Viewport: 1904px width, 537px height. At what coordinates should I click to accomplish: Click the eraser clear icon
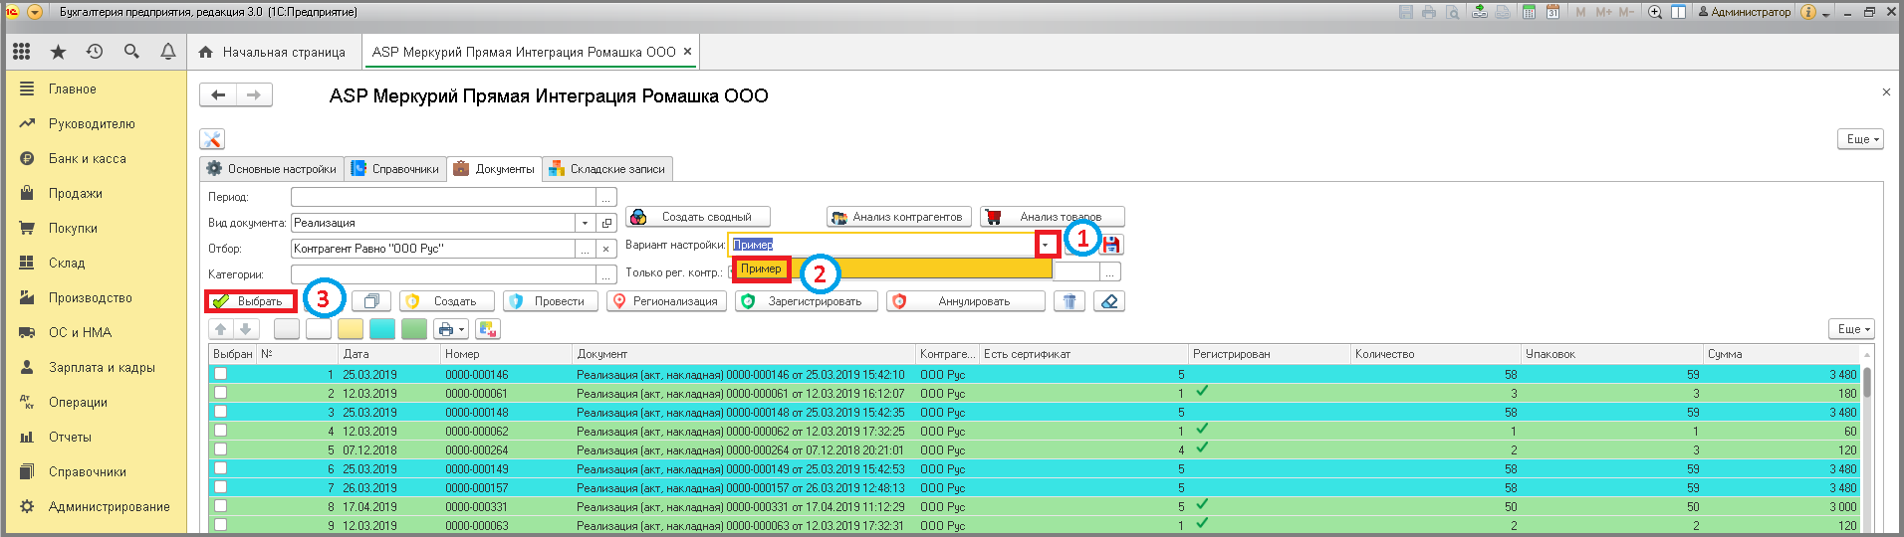1109,301
